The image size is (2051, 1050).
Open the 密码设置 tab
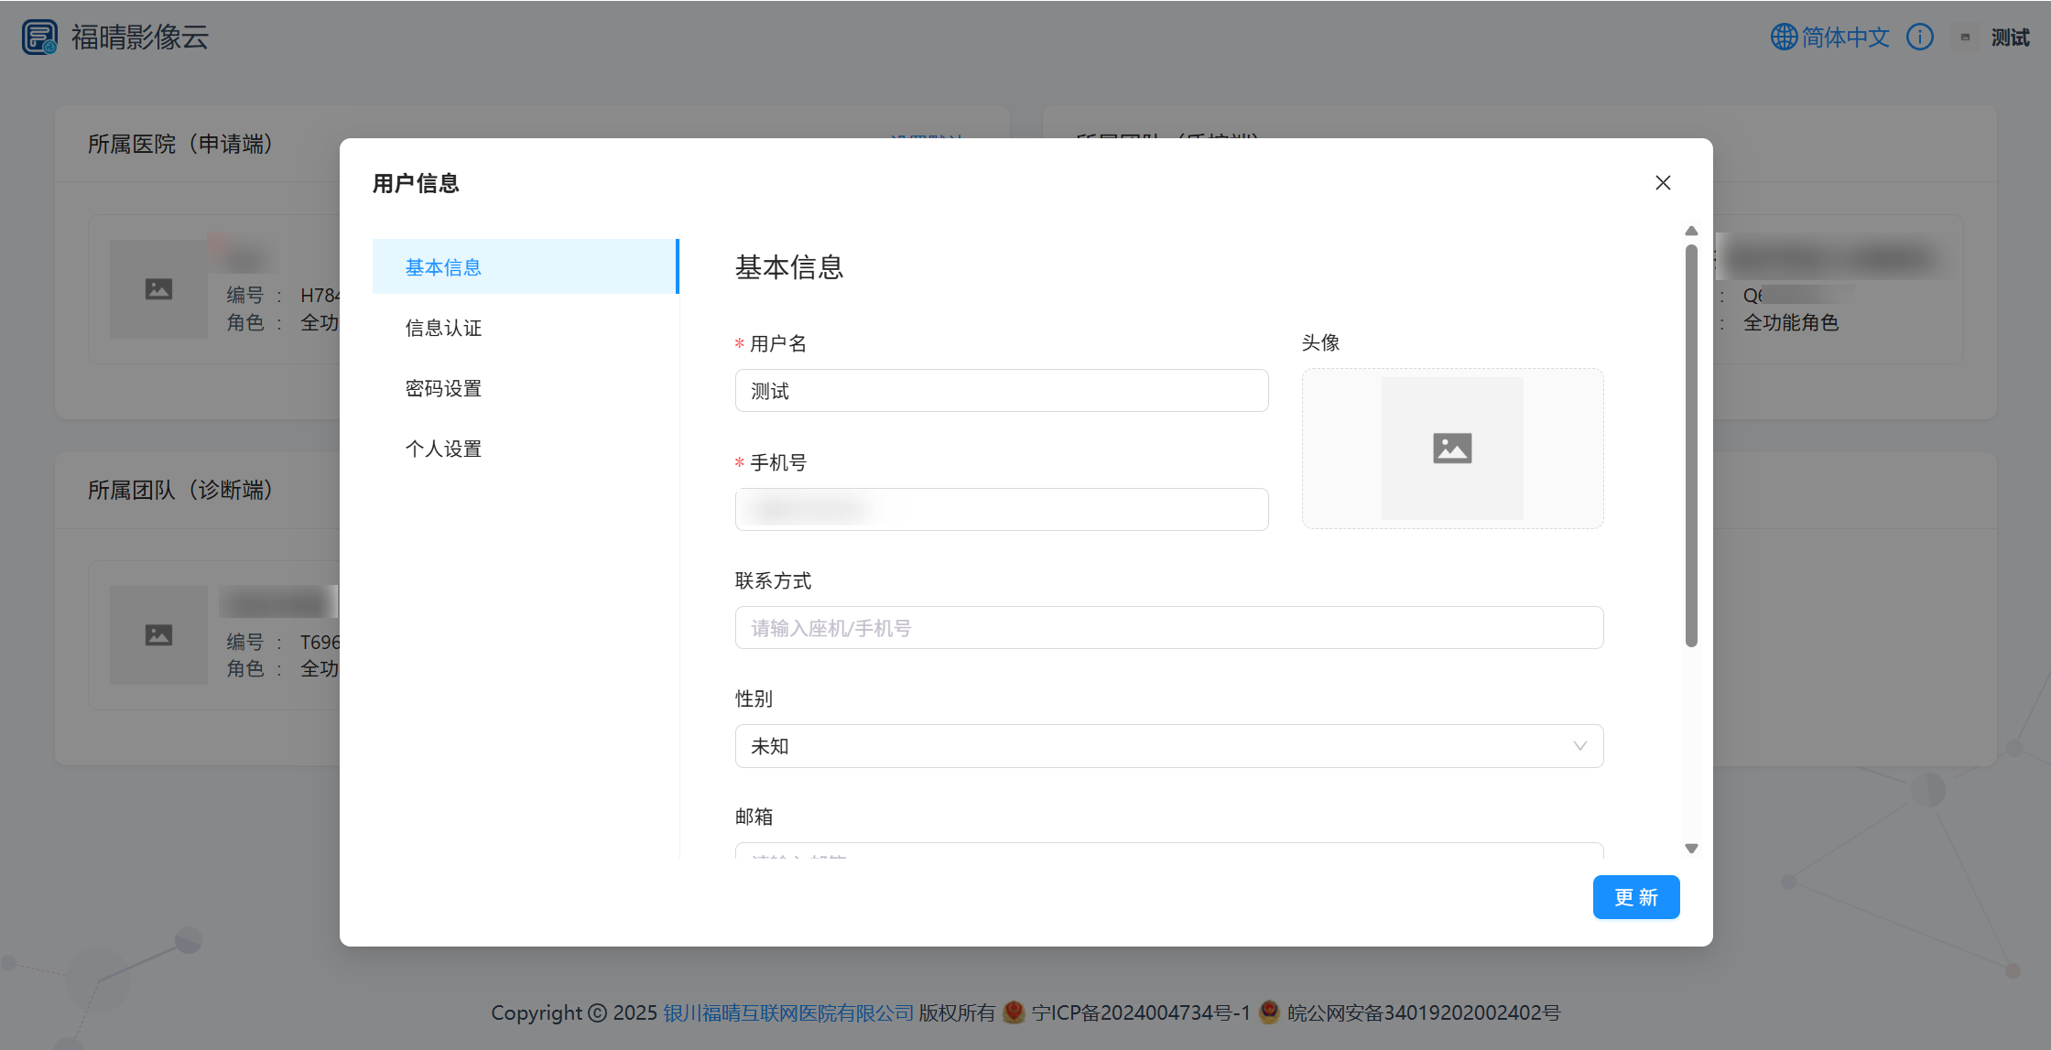click(443, 388)
